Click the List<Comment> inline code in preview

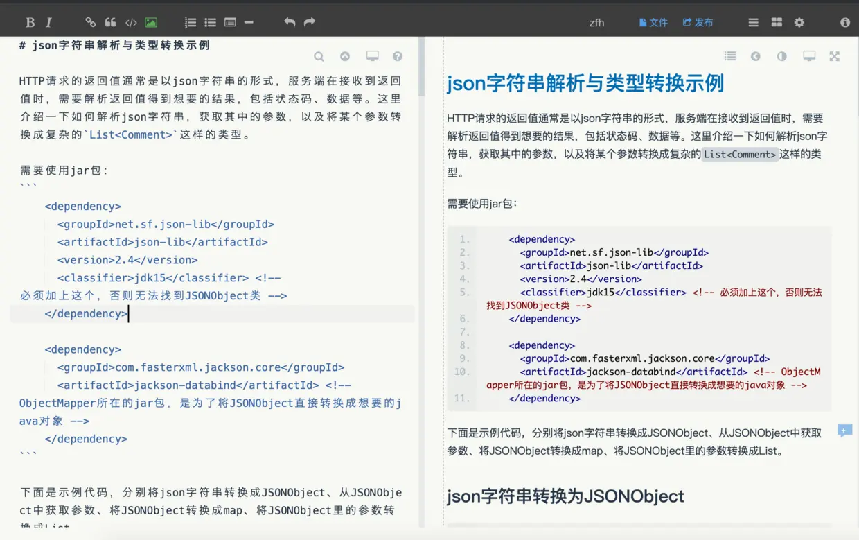740,155
